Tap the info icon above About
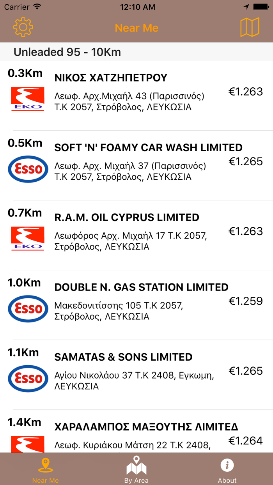The height and width of the screenshot is (485, 273). pos(227,465)
